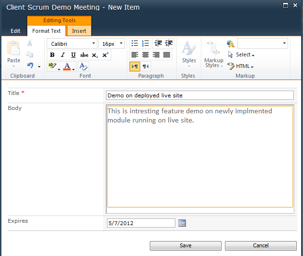303x256 pixels.
Task: Toggle Underline formatting
Action: point(73,55)
